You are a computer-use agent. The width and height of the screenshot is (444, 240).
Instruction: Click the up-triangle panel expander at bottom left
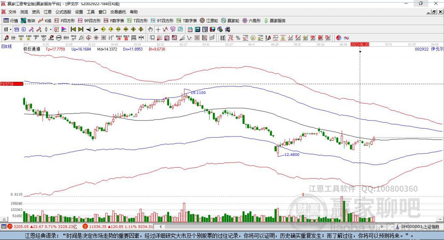[4, 219]
